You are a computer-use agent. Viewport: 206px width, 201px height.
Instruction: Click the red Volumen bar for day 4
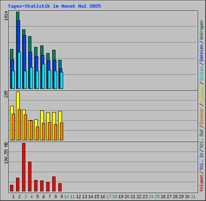(x=30, y=176)
